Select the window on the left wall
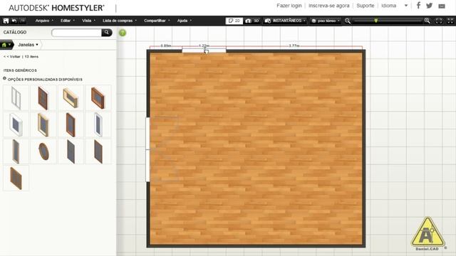The height and width of the screenshot is (256, 456). 147,149
